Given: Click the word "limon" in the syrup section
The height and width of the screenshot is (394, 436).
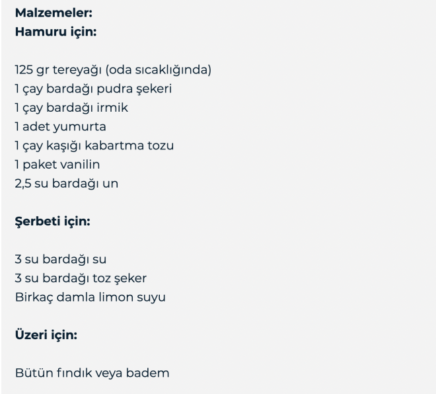Looking at the screenshot, I should pyautogui.click(x=125, y=297).
